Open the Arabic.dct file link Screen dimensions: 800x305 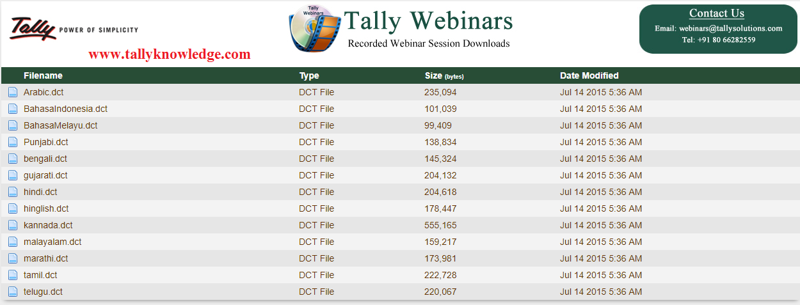(44, 92)
